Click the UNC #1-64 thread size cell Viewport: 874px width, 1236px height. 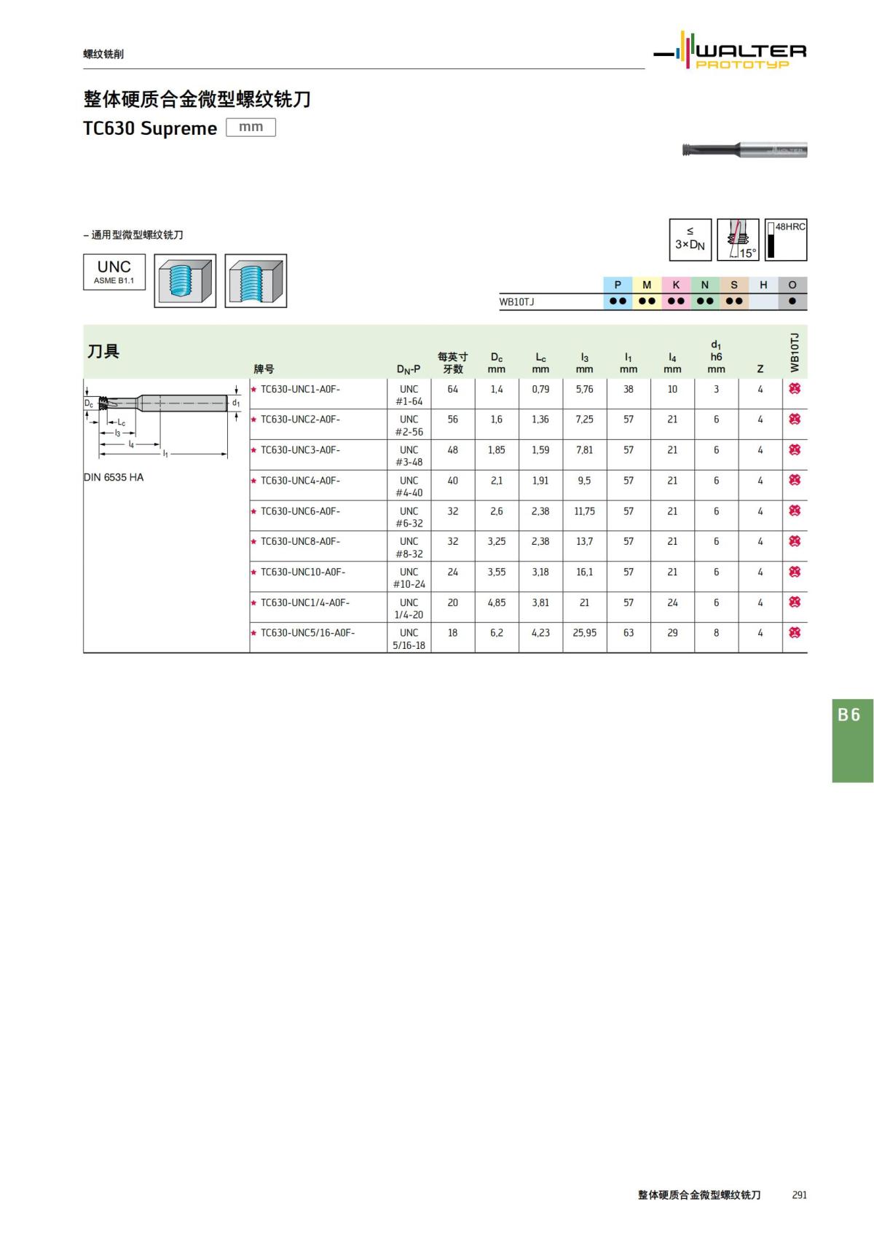tap(409, 395)
